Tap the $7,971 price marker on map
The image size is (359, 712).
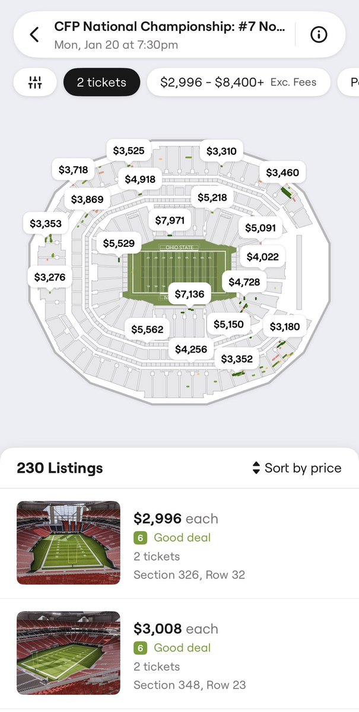coord(170,221)
